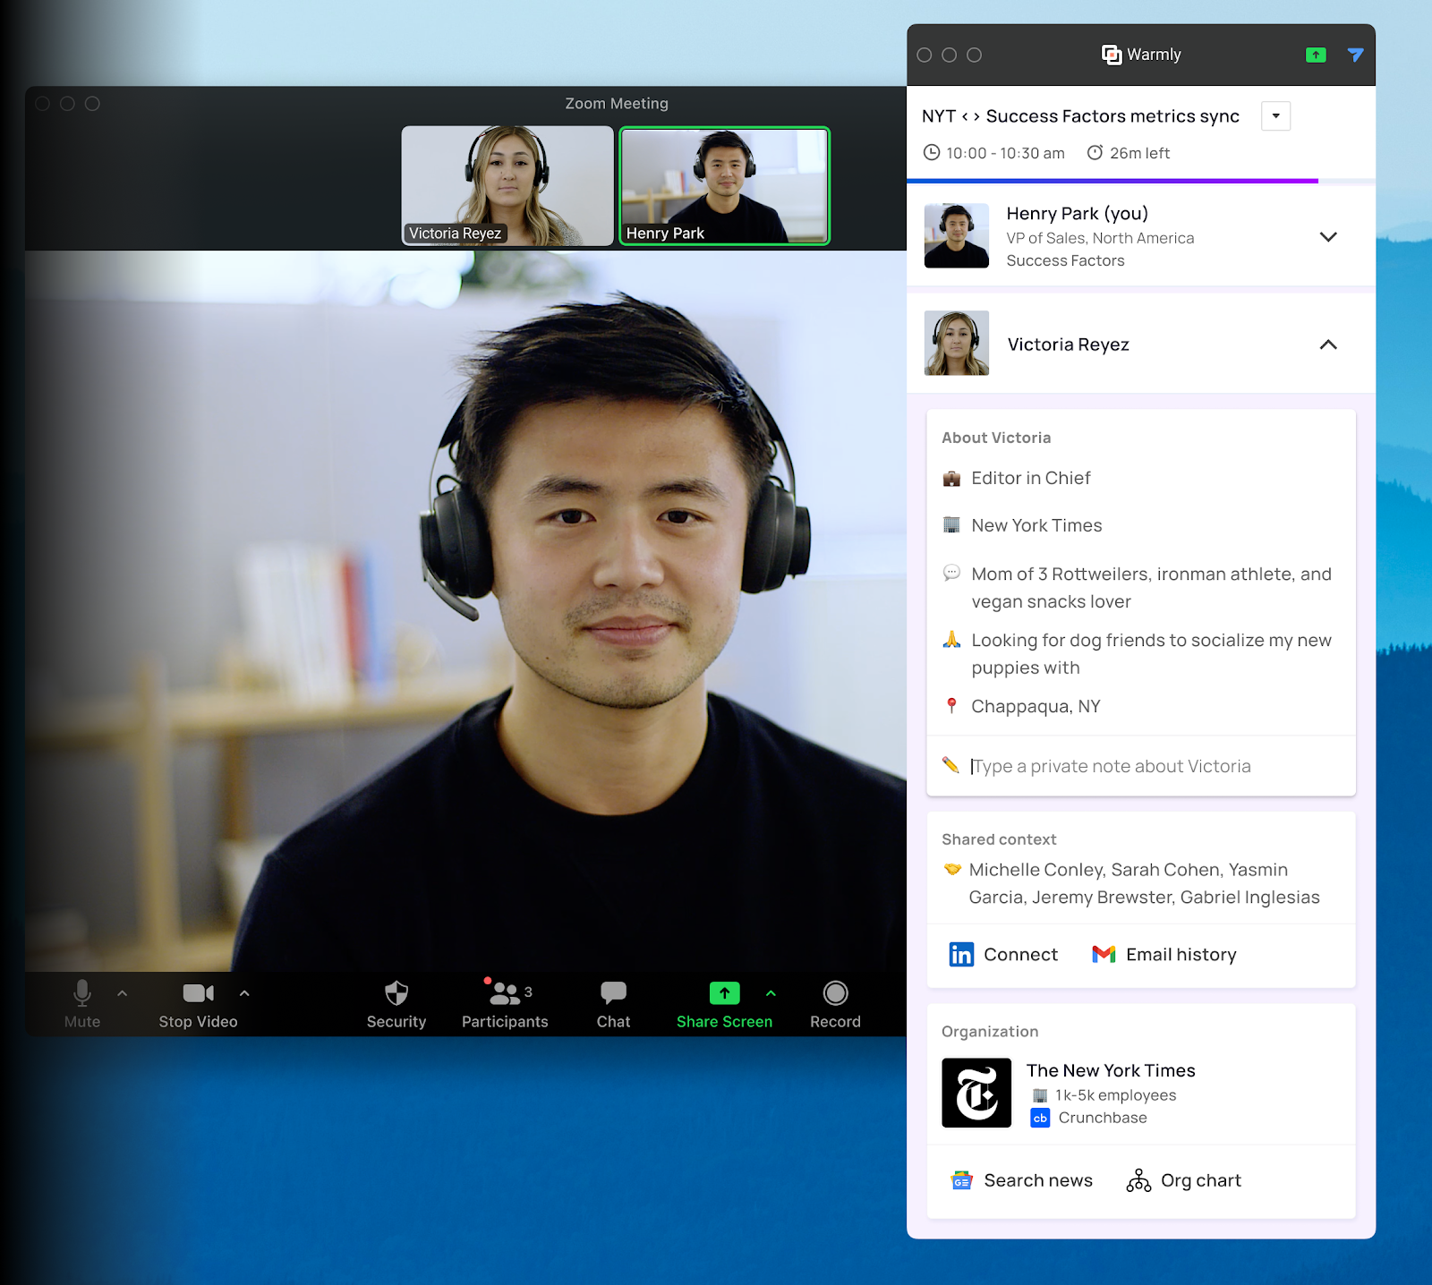Click the building icon beside New York Times
The image size is (1432, 1285).
coord(951,524)
